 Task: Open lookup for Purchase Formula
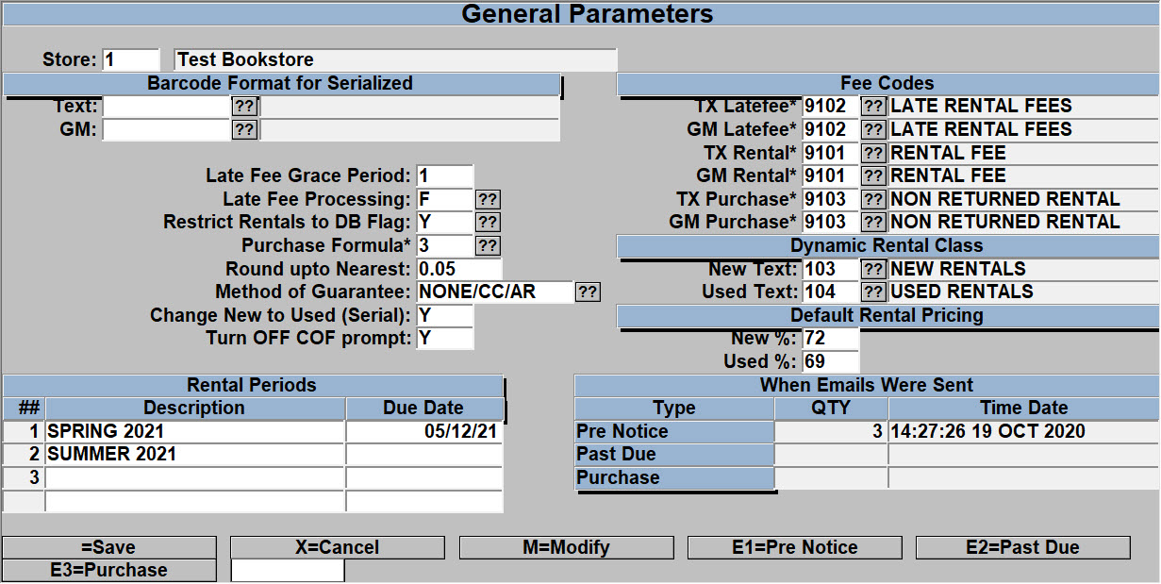point(488,246)
